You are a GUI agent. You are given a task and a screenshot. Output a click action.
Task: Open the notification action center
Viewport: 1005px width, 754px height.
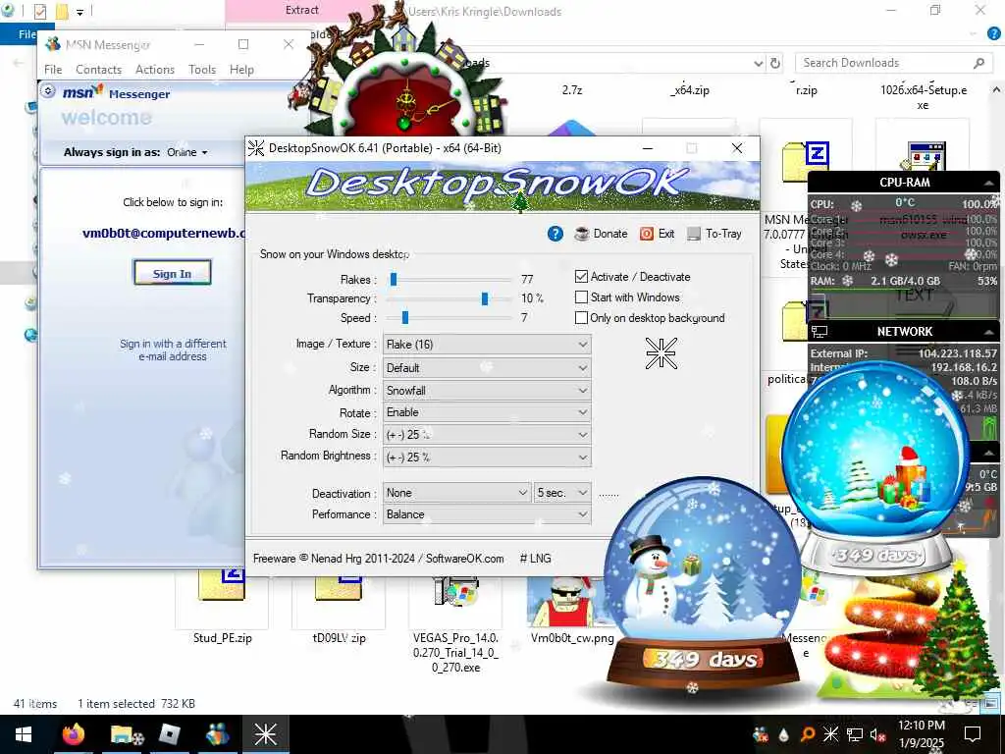pyautogui.click(x=973, y=734)
